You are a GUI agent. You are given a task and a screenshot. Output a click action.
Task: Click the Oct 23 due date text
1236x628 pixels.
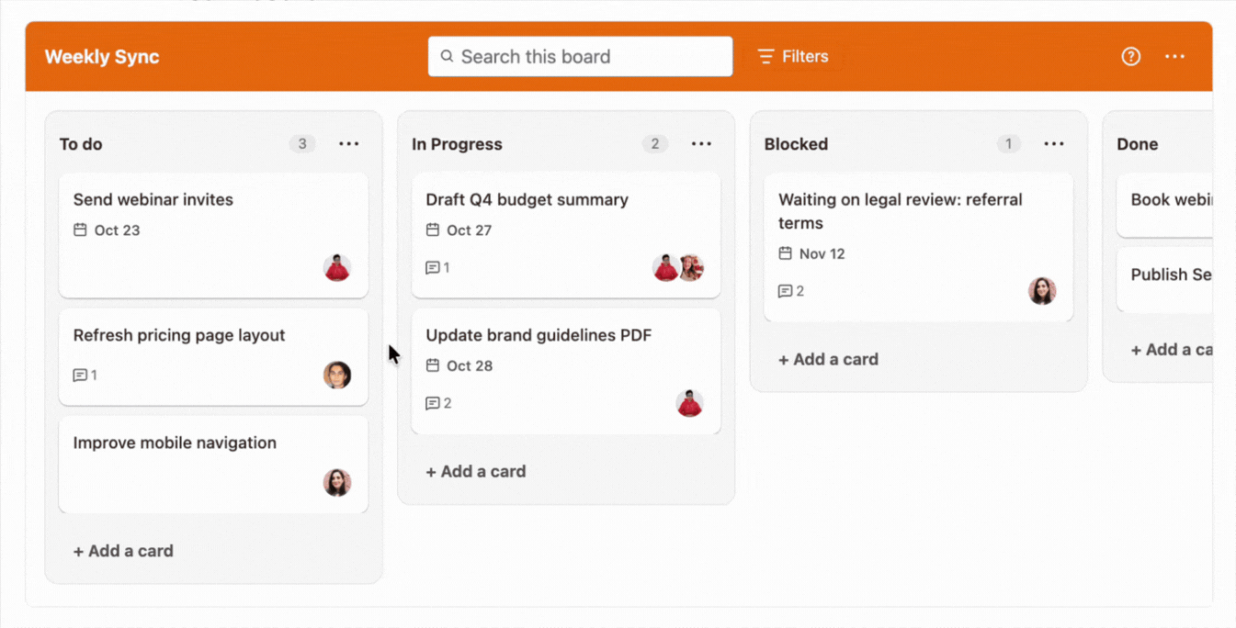point(117,230)
